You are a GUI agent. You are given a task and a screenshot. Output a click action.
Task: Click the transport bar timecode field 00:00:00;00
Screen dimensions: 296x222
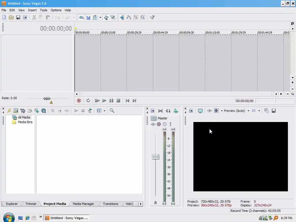tap(245, 101)
